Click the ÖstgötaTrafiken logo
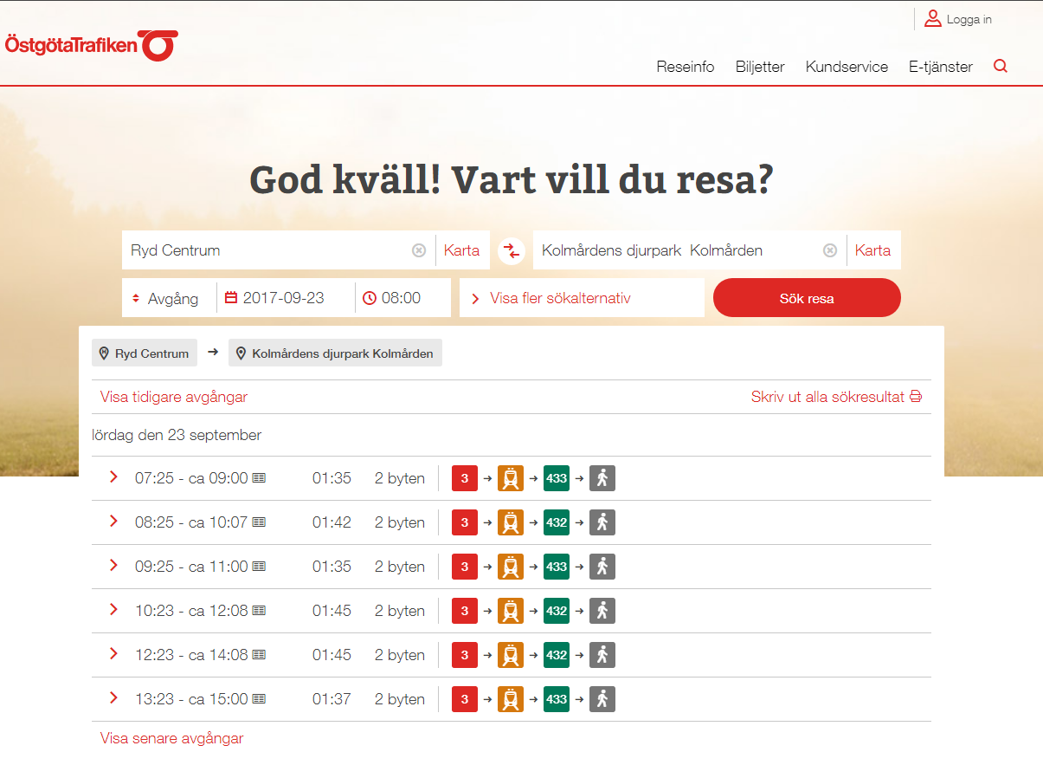Screen dimensions: 1043x765 pyautogui.click(x=91, y=45)
